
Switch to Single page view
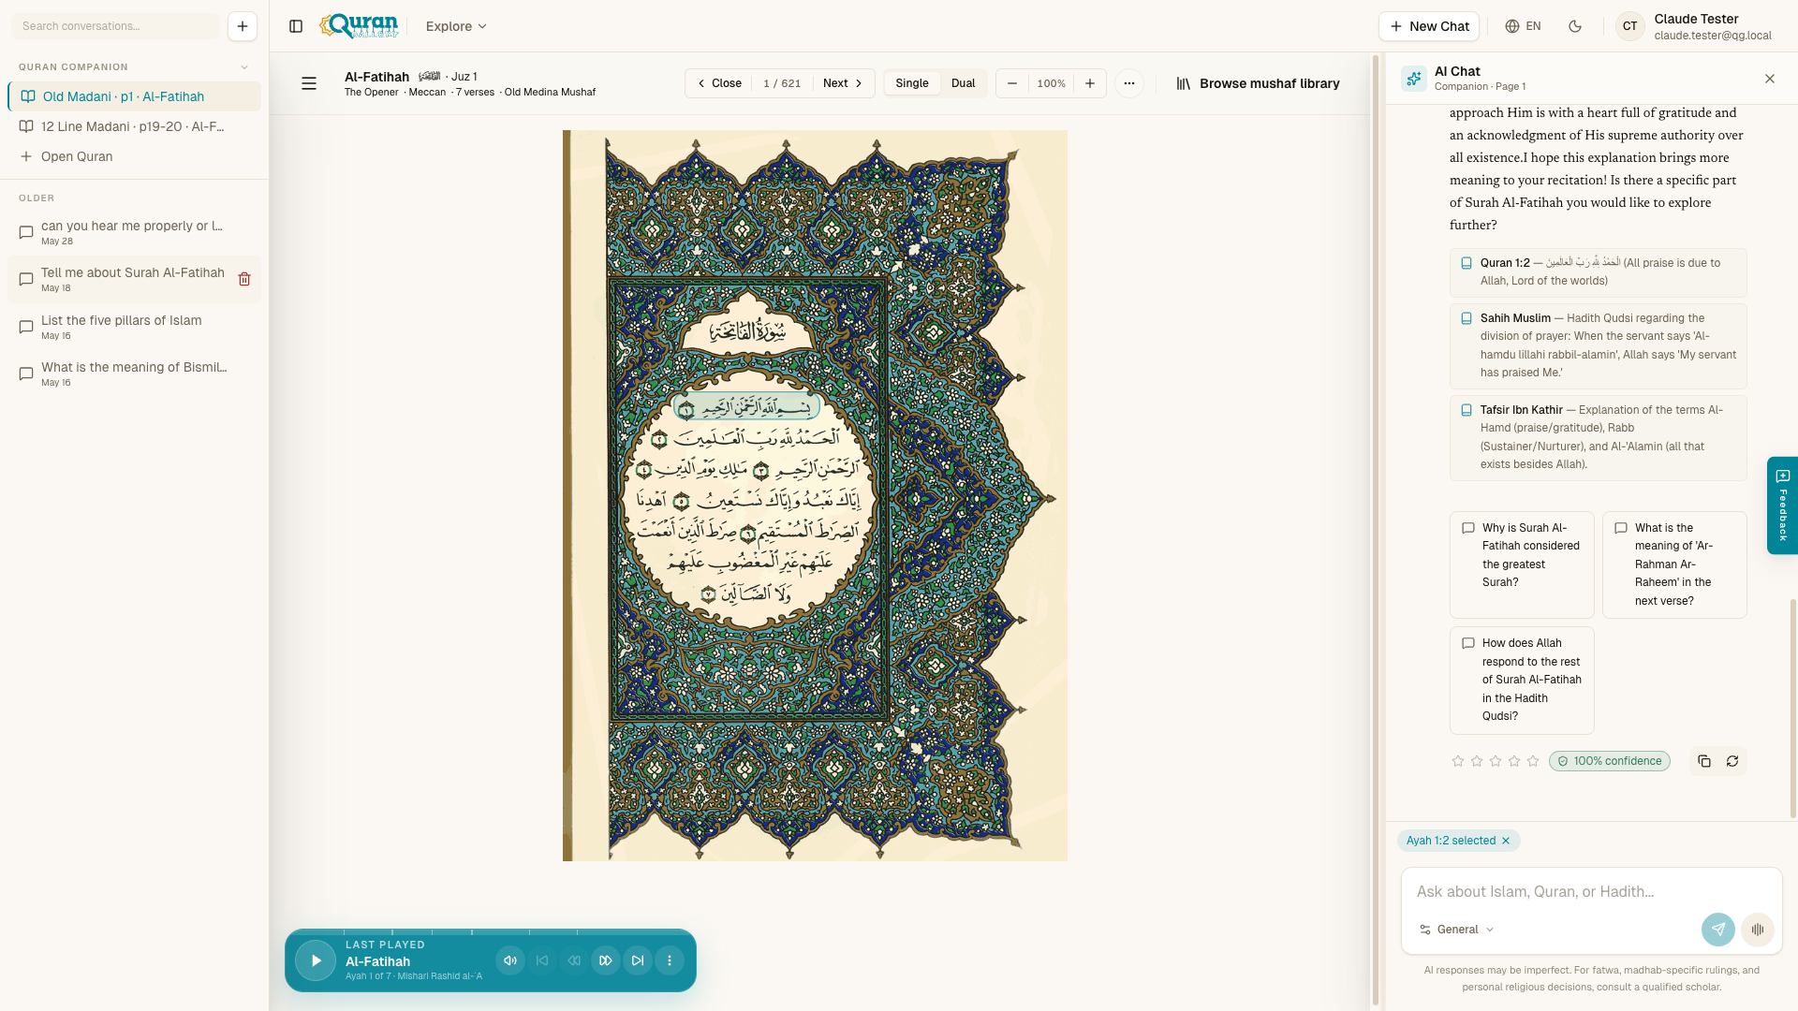(912, 83)
